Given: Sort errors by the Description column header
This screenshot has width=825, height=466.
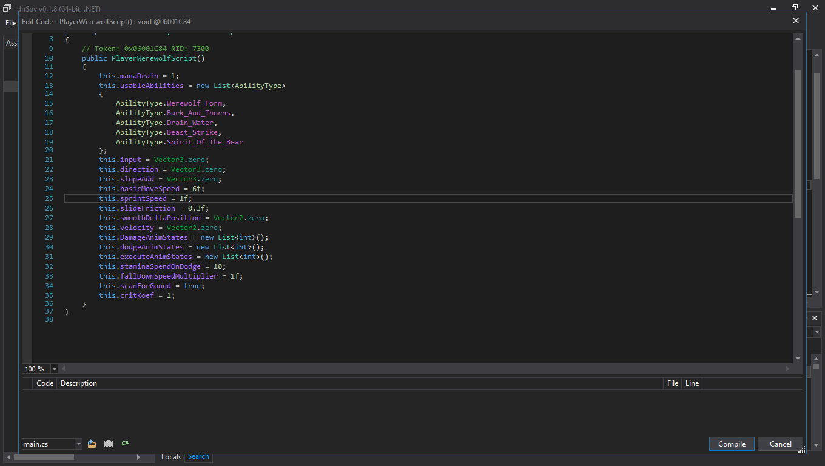Looking at the screenshot, I should (79, 383).
